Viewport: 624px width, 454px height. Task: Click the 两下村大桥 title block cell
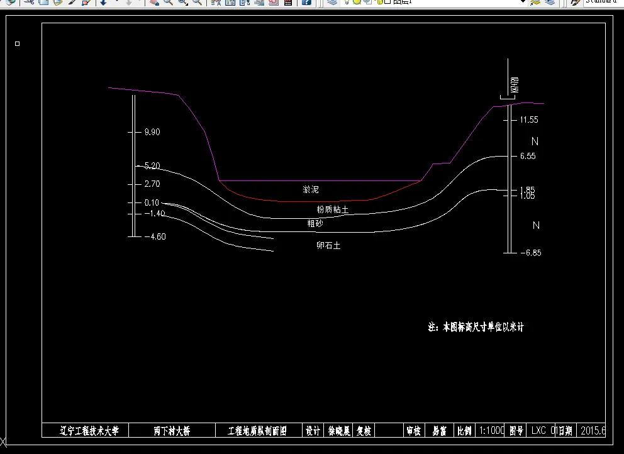point(172,431)
